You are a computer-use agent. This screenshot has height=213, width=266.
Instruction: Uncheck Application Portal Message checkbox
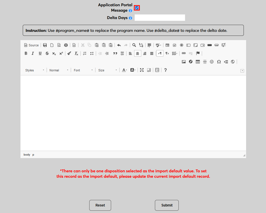click(x=137, y=8)
